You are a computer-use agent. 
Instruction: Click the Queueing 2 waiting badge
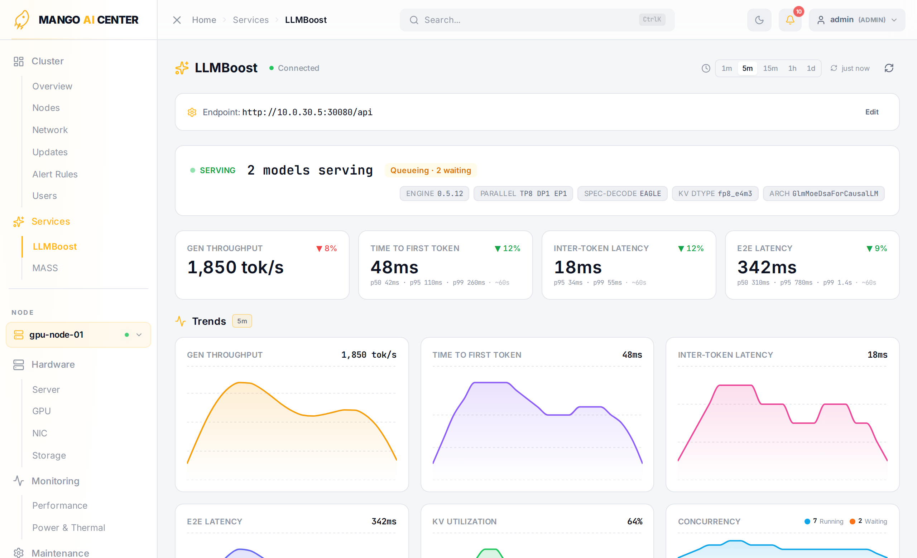(431, 170)
